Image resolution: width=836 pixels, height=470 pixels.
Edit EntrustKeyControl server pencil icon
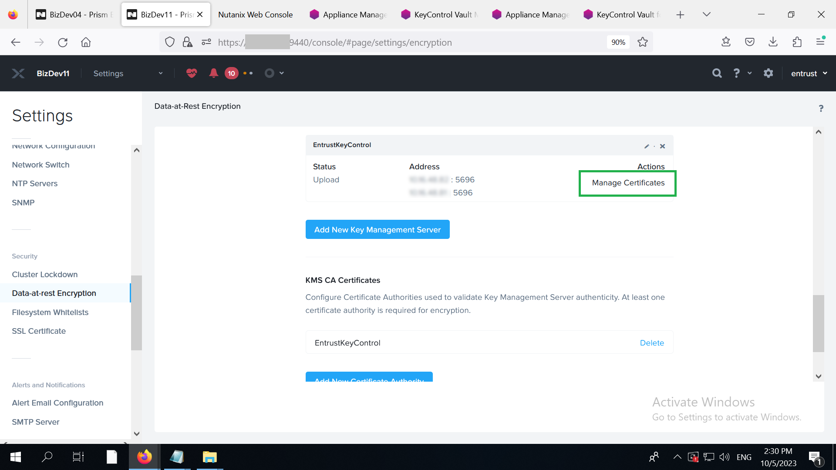tap(647, 146)
